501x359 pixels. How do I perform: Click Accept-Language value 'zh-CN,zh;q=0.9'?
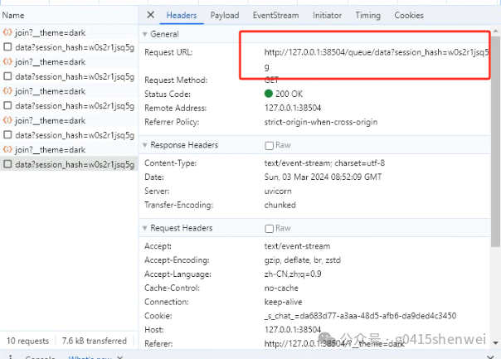pyautogui.click(x=293, y=274)
